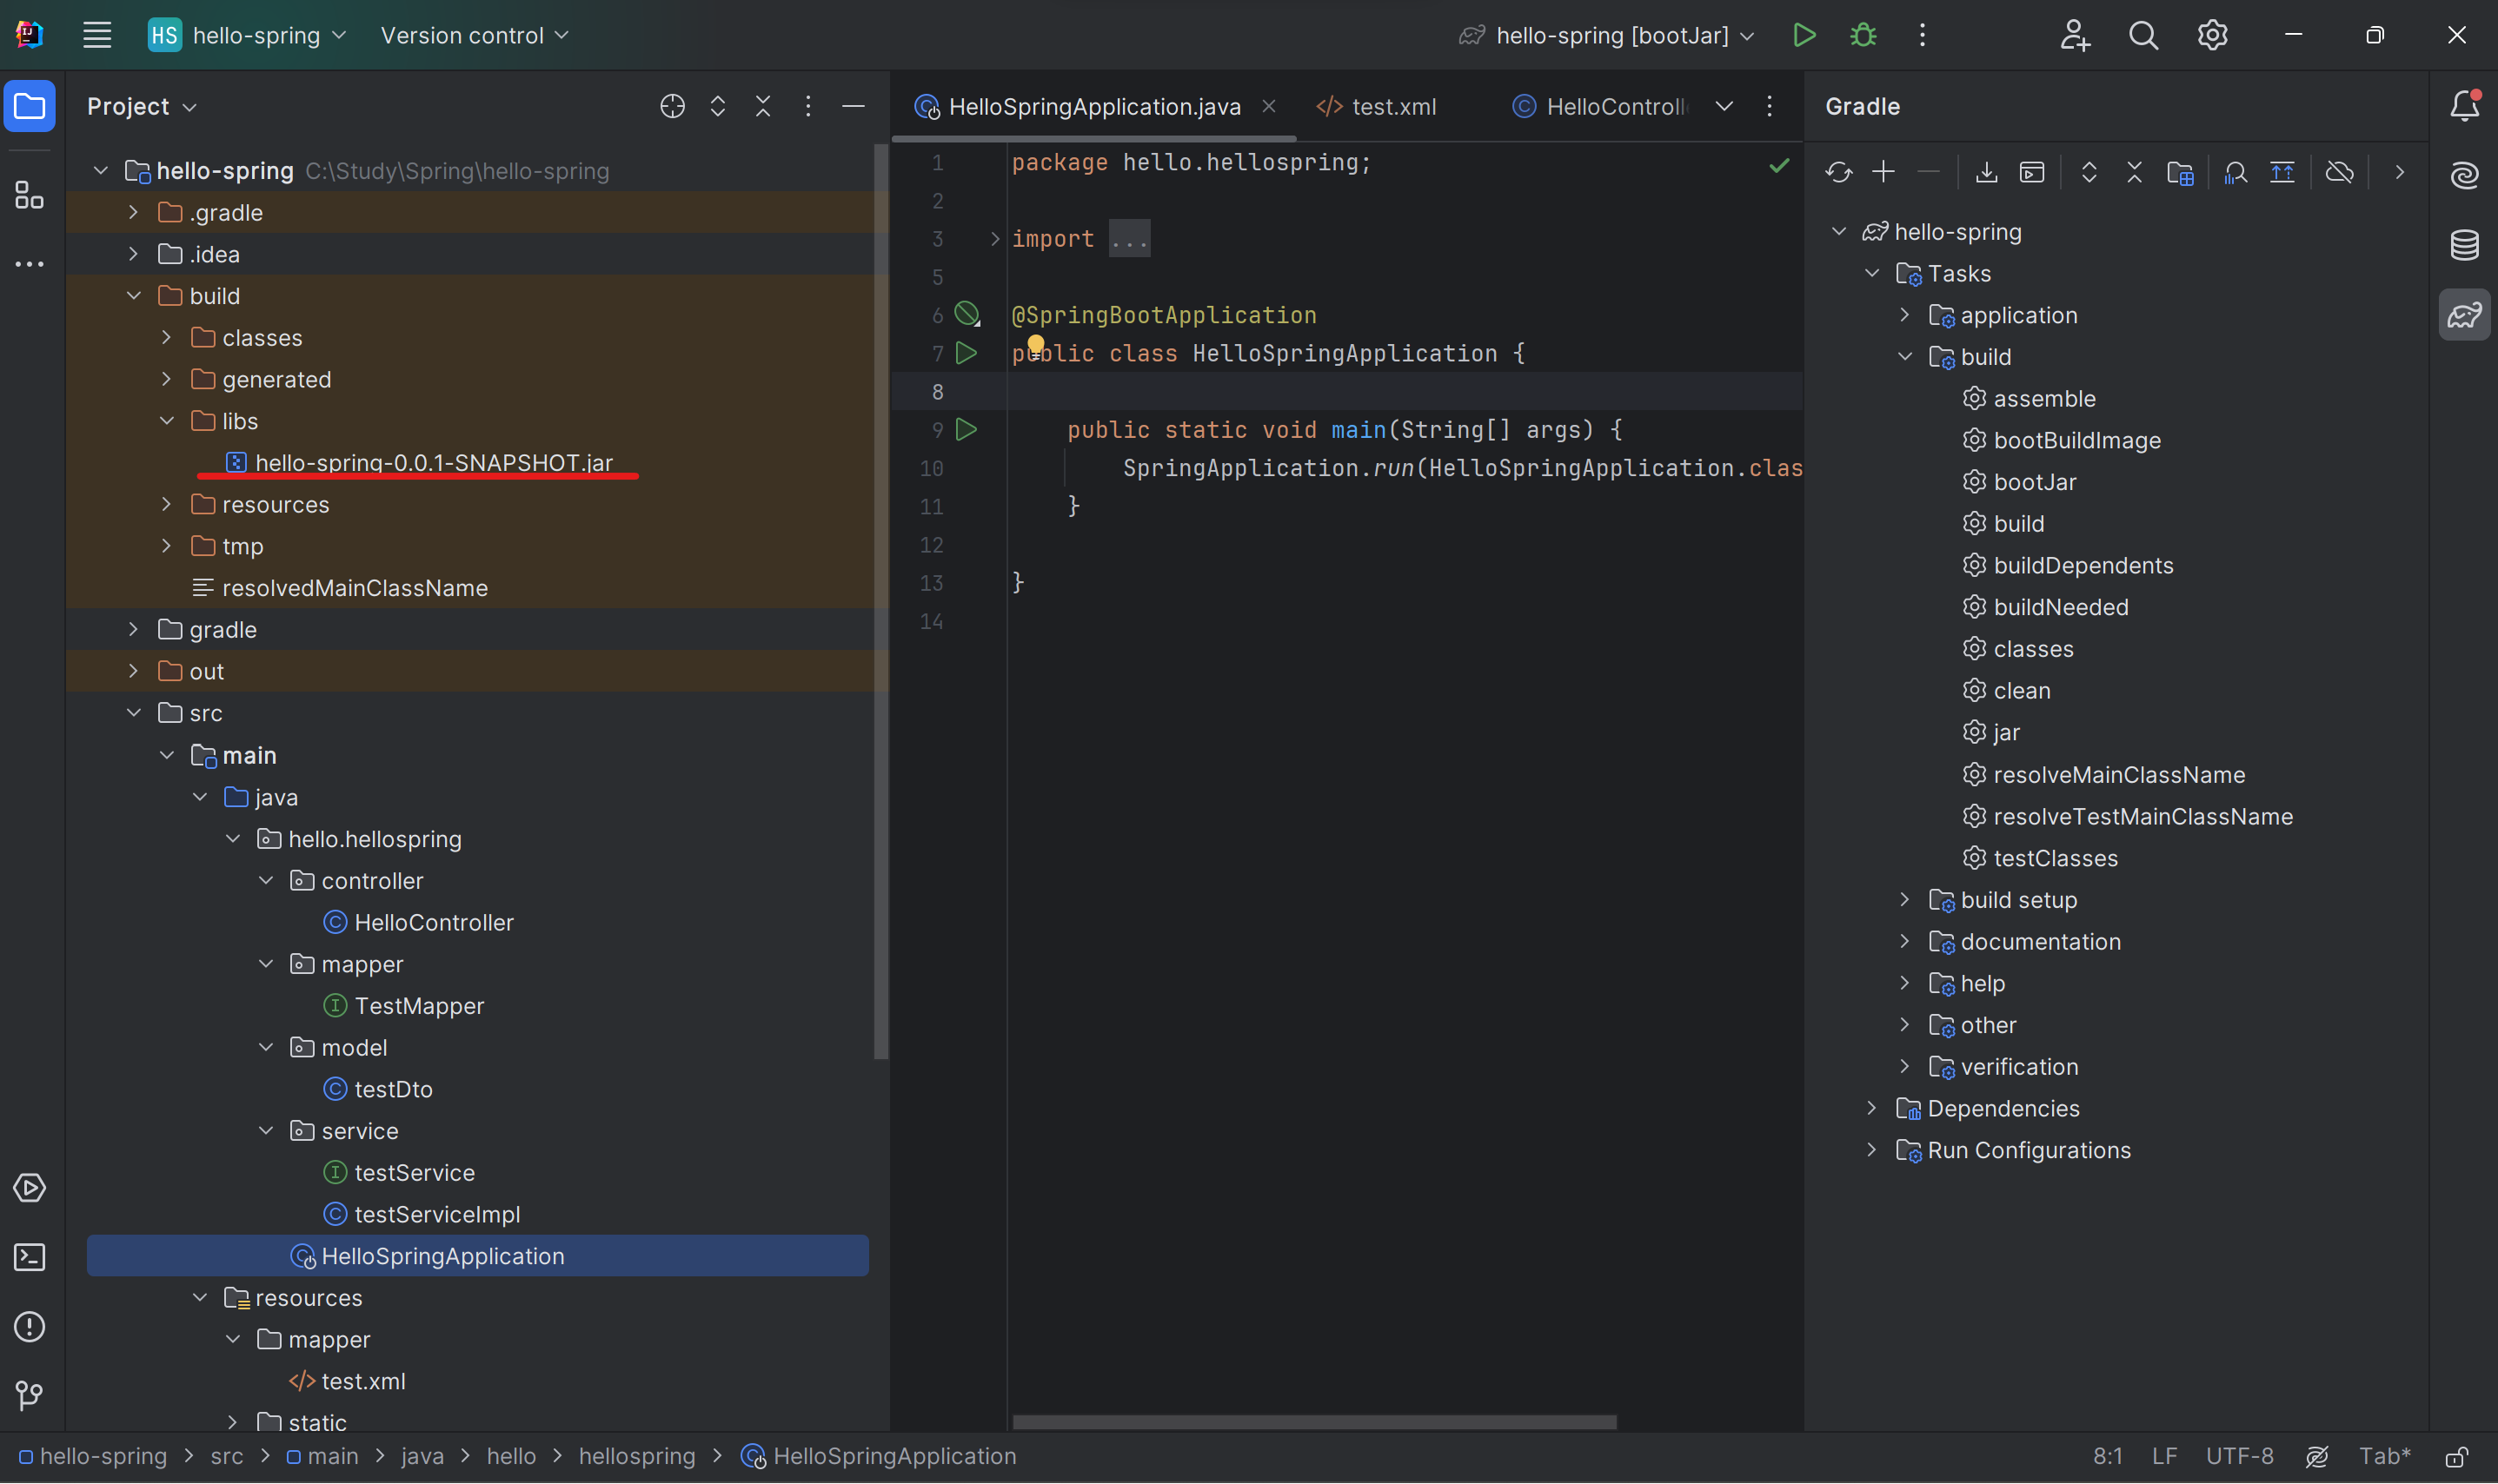This screenshot has width=2498, height=1484.
Task: Open the Problems tool window icon
Action: click(29, 1326)
